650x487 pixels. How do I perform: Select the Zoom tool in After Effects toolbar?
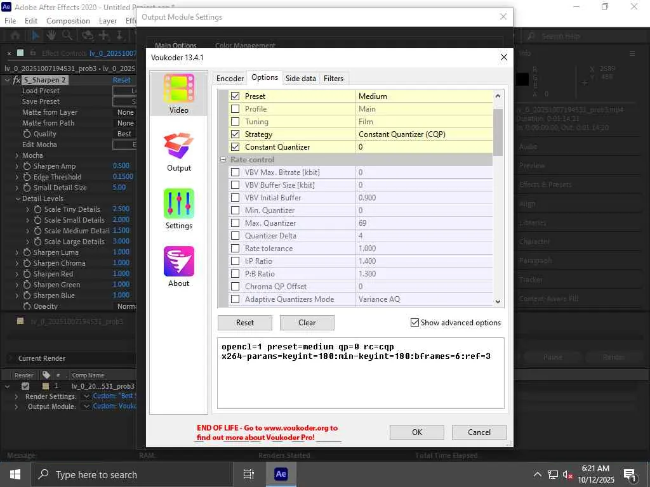click(x=67, y=36)
